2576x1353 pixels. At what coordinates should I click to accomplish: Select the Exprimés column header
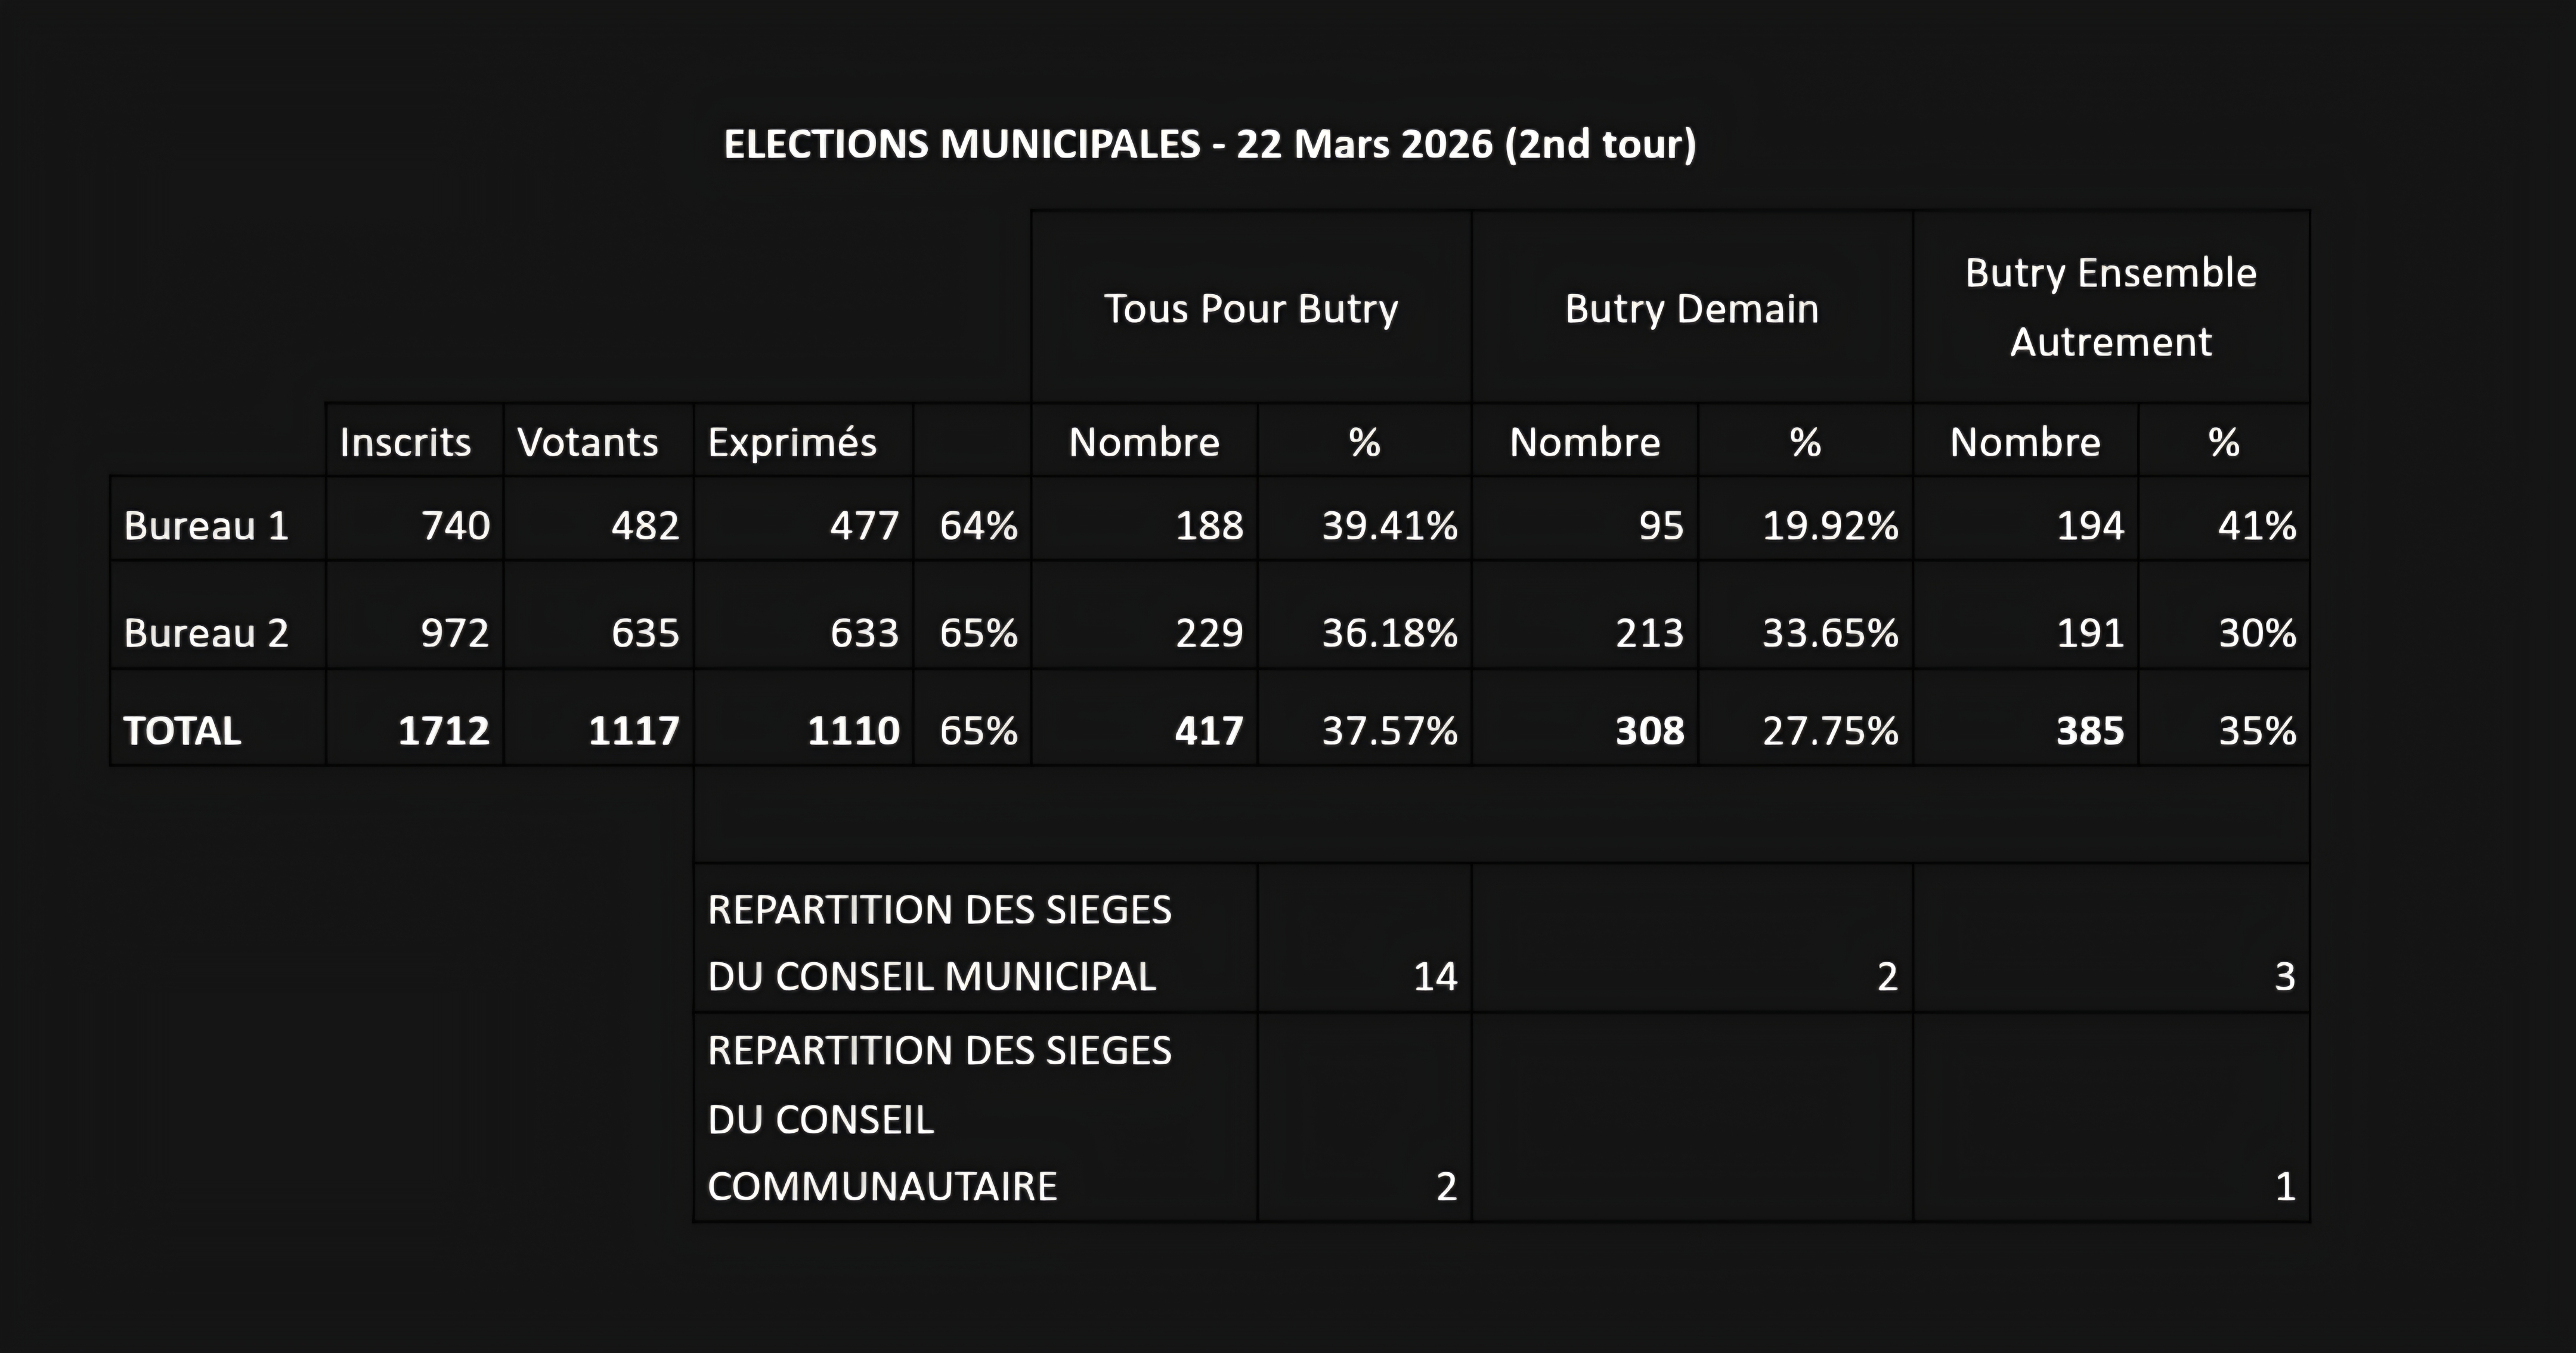pyautogui.click(x=792, y=442)
